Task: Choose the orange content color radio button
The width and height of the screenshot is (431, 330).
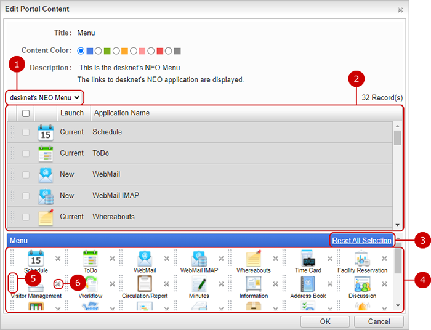Action: [x=116, y=51]
